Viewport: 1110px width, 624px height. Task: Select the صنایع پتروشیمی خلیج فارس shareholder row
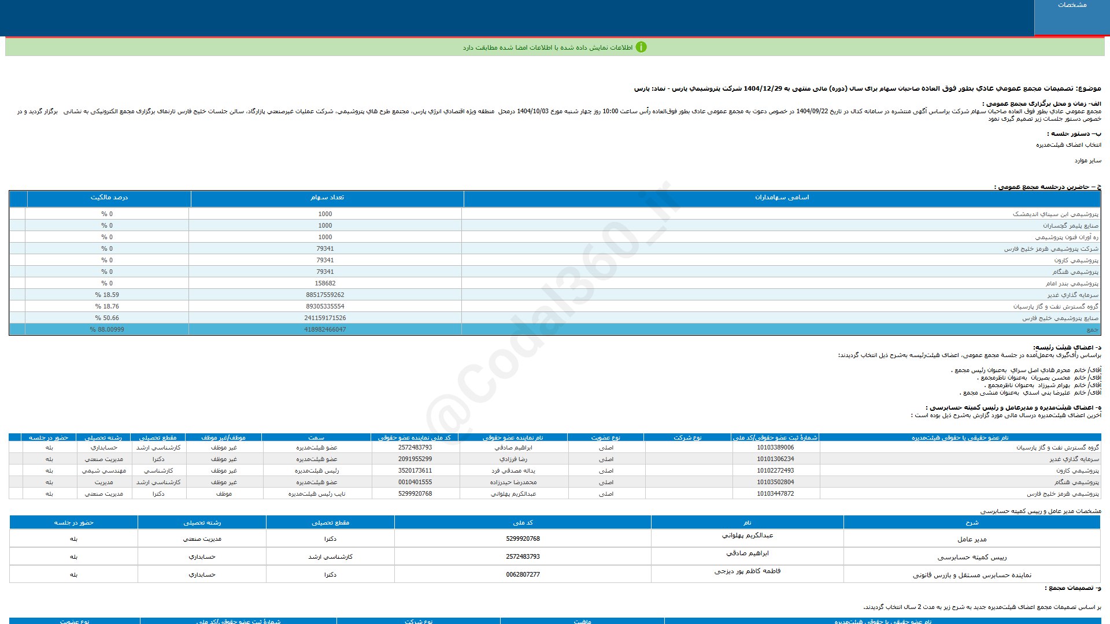(1060, 318)
